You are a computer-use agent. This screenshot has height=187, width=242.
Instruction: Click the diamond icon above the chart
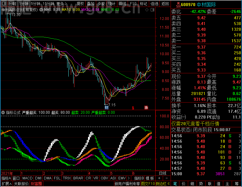pyautogui.click(x=147, y=10)
